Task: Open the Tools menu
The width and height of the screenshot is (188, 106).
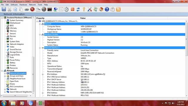Action: 40,5
